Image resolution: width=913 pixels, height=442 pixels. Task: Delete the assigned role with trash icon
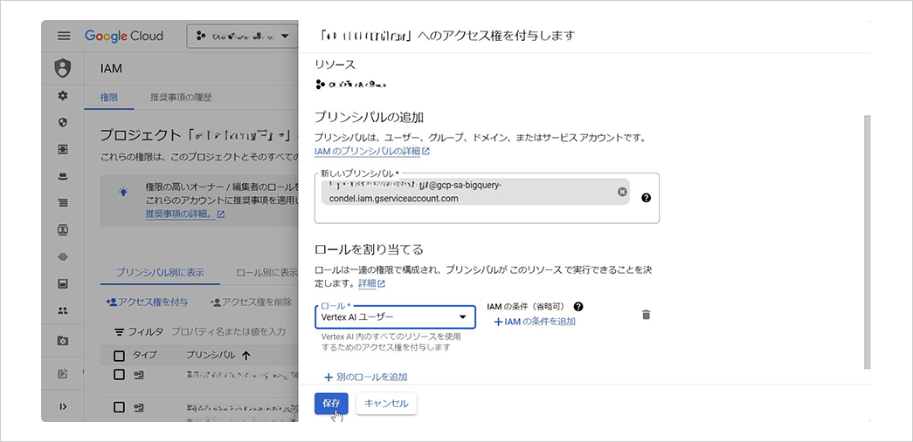point(647,315)
